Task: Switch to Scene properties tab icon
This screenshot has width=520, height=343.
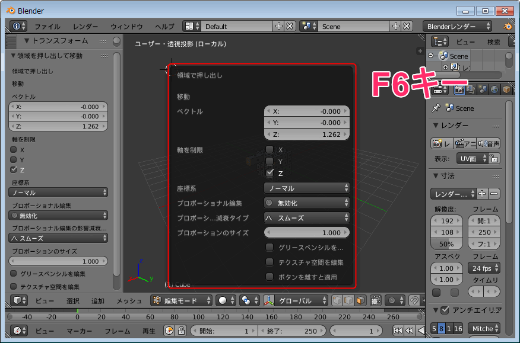Action: (483, 89)
